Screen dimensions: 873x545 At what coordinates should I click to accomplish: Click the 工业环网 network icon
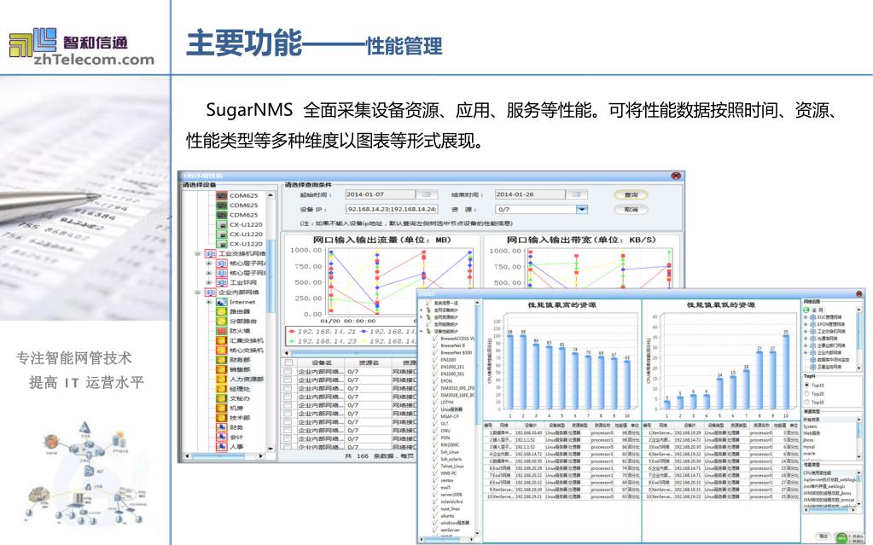pyautogui.click(x=222, y=282)
